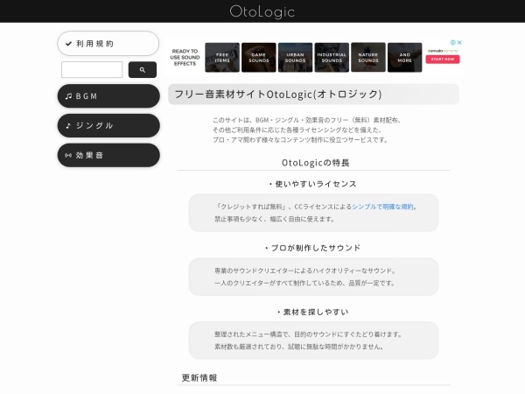525x394 pixels.
Task: Click the 専業のサウンドクリエイター description line
Action: click(305, 271)
